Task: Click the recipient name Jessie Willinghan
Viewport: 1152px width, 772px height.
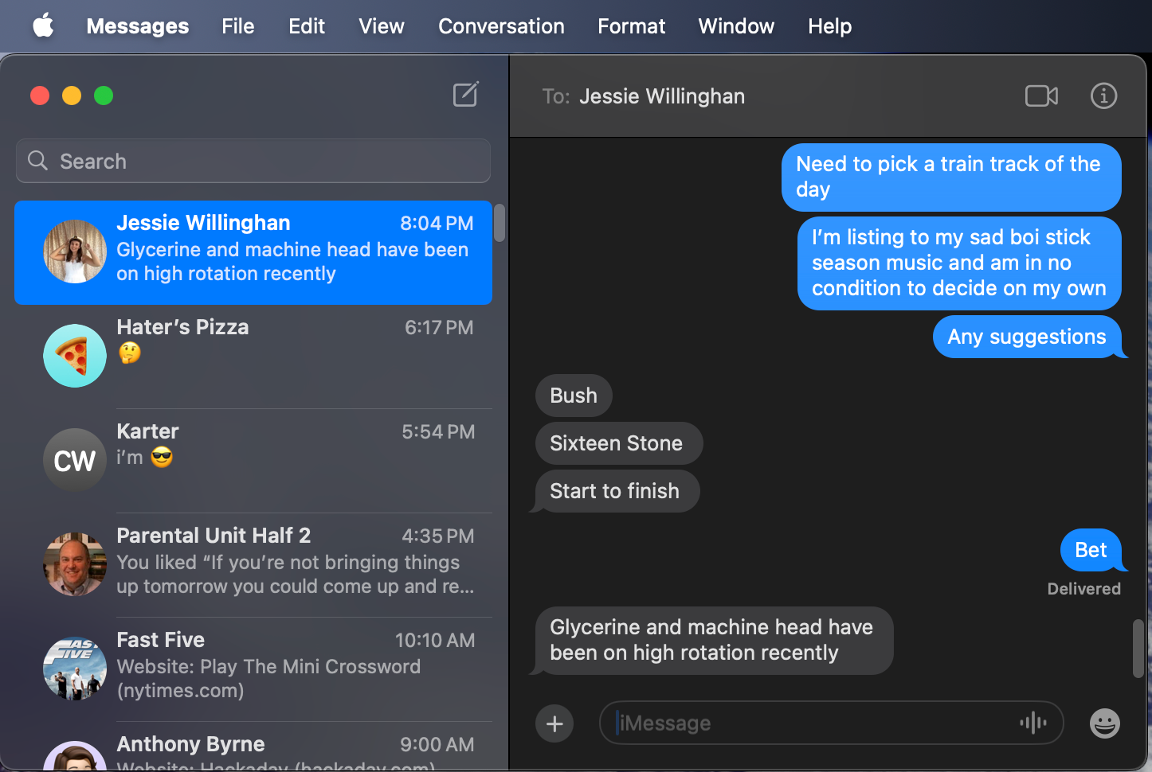Action: coord(662,96)
